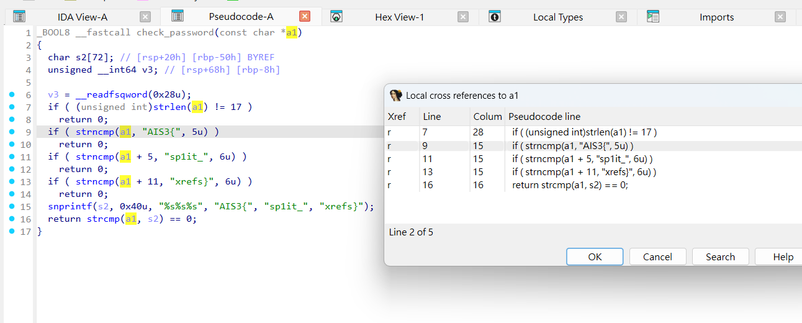Select the xref row for line 11

(x=593, y=158)
